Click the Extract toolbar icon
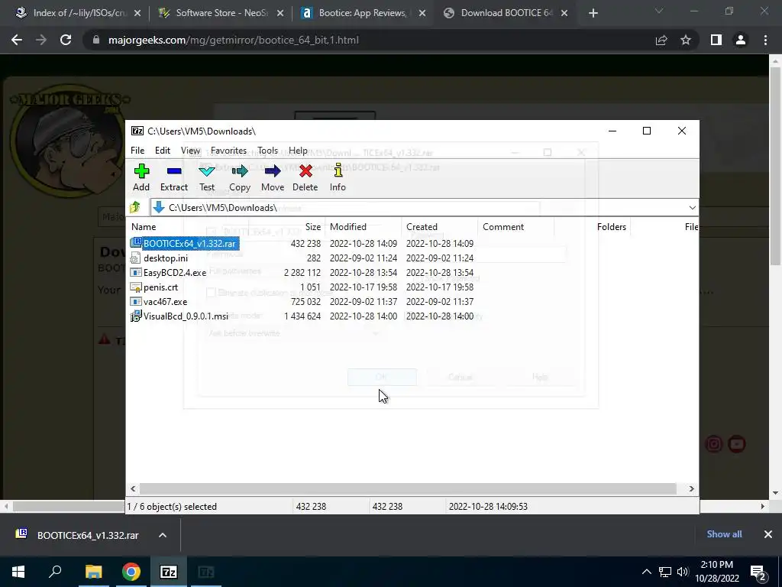Viewport: 782px width, 587px height. coord(173,171)
